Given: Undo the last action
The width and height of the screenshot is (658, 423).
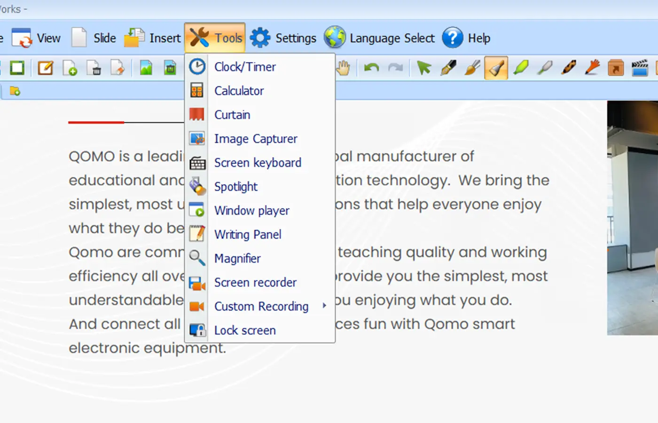Looking at the screenshot, I should [371, 68].
